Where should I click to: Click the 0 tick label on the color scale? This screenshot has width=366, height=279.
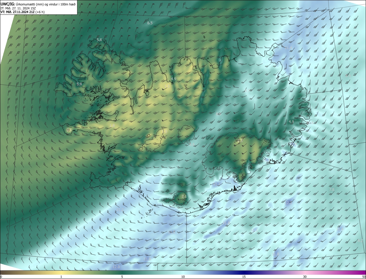(x=1, y=277)
